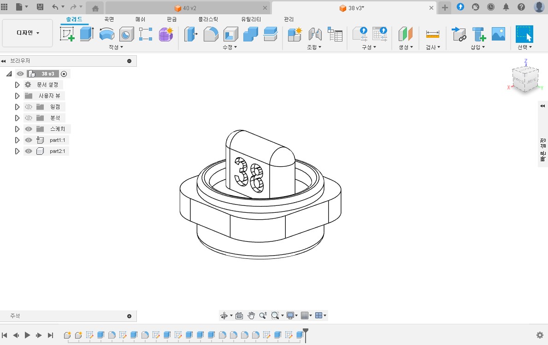Switch to the 곡면 ribbon tab
The height and width of the screenshot is (345, 548).
coord(109,19)
